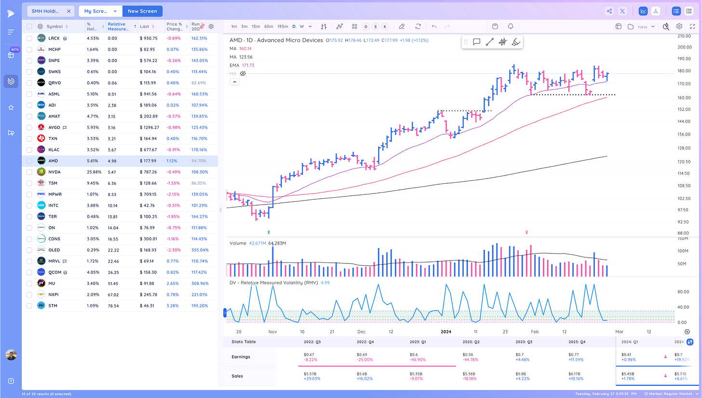Open the chart template layout icon
The height and width of the screenshot is (398, 702).
pyautogui.click(x=619, y=27)
